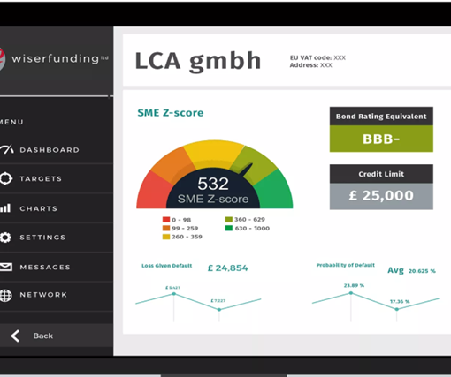
Task: Click the Charts bar graph icon
Action: pos(5,208)
